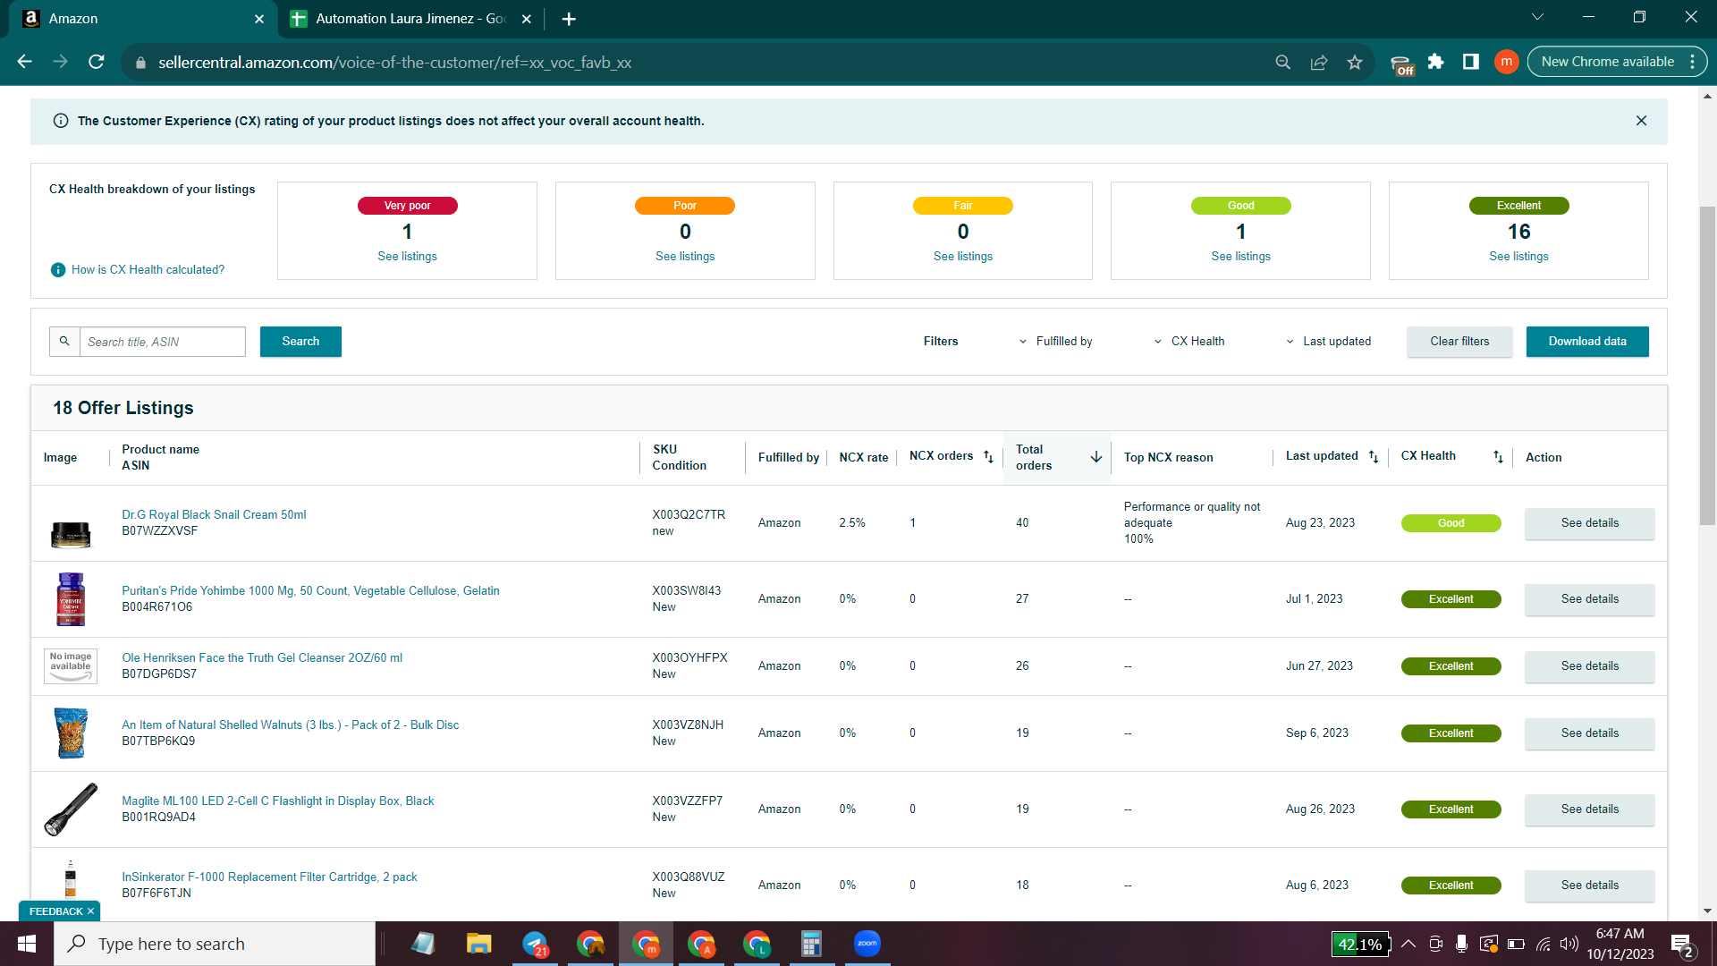This screenshot has height=966, width=1717.
Task: See details for Ole Henriksen Gel Cleanser
Action: click(x=1590, y=666)
